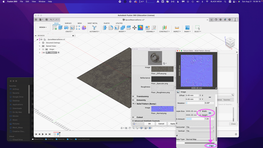Image resolution: width=263 pixels, height=148 pixels.
Task: Open the CREATE menu dropdown
Action: click(69, 32)
